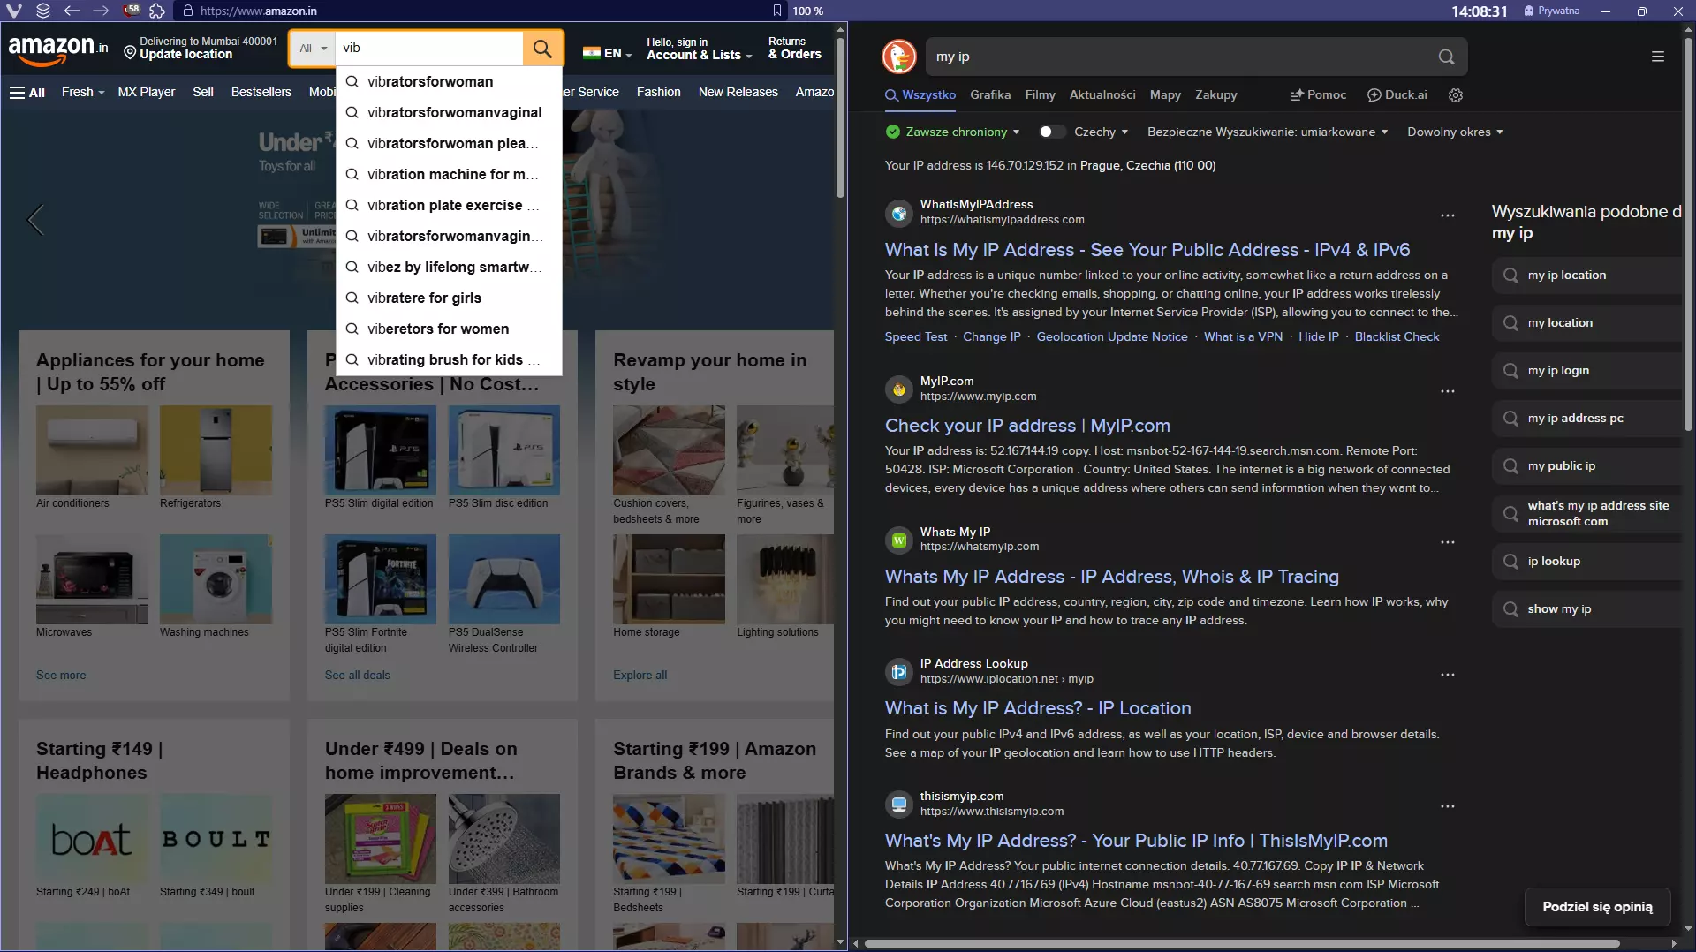This screenshot has width=1696, height=952.
Task: Open 'Check your IP address | MyIP.com' result
Action: coord(1027,426)
